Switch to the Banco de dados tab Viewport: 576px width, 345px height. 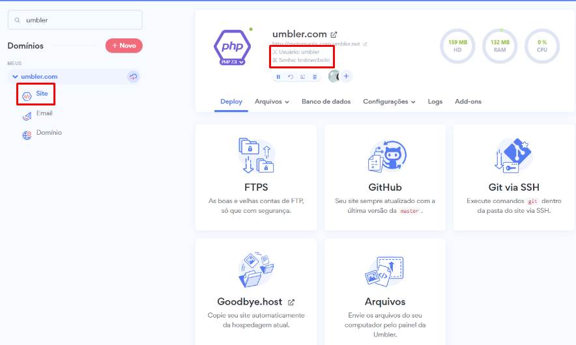click(x=326, y=102)
